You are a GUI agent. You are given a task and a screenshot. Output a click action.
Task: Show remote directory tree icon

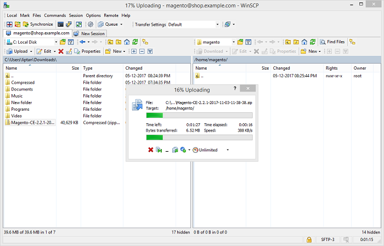coord(352,42)
